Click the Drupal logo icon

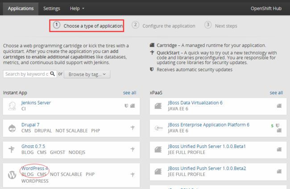(x=12, y=128)
